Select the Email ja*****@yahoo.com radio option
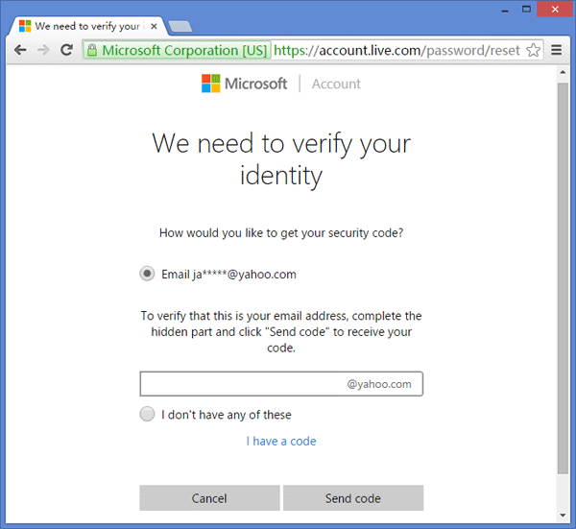 pos(147,274)
